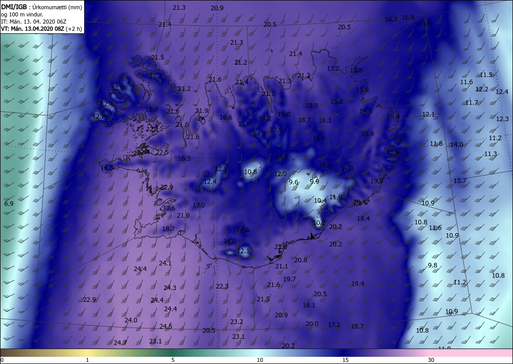
Task: Click the map value 19.4
Action: (358, 284)
